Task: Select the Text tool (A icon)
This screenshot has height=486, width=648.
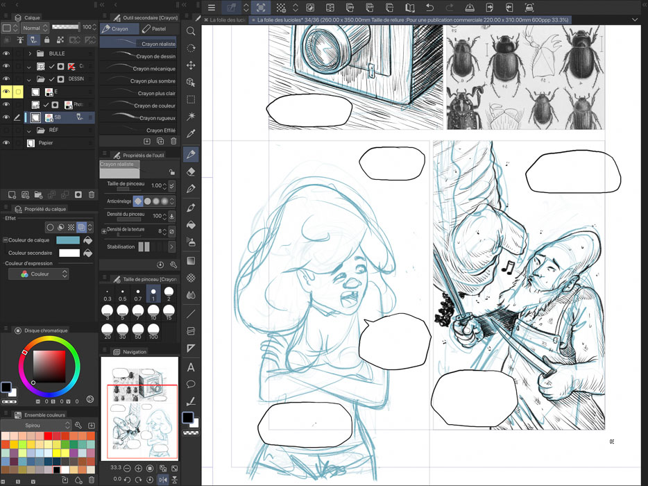Action: click(x=191, y=367)
